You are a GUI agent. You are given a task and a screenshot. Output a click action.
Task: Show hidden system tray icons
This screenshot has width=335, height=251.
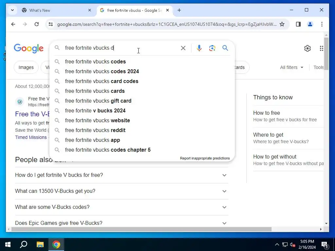point(277,244)
